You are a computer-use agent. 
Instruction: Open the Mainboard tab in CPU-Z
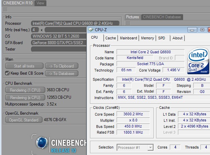129,38
